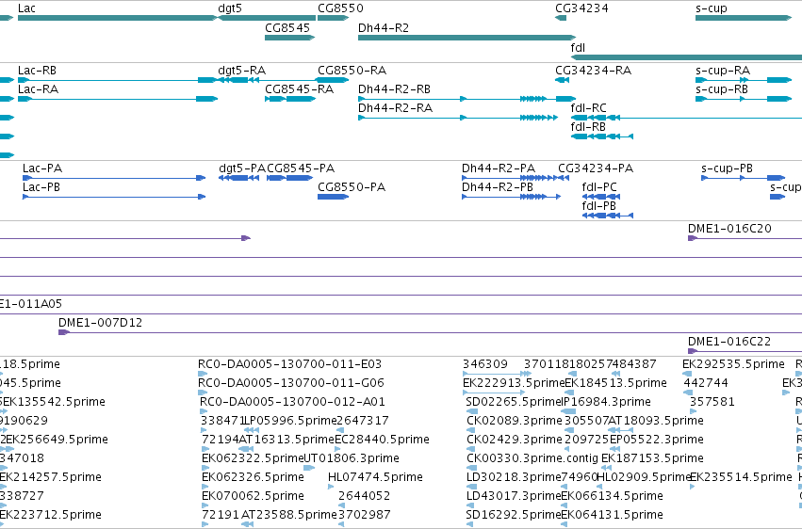The height and width of the screenshot is (529, 802).
Task: Open the 'CG8545-RA' transcript label
Action: coord(299,88)
